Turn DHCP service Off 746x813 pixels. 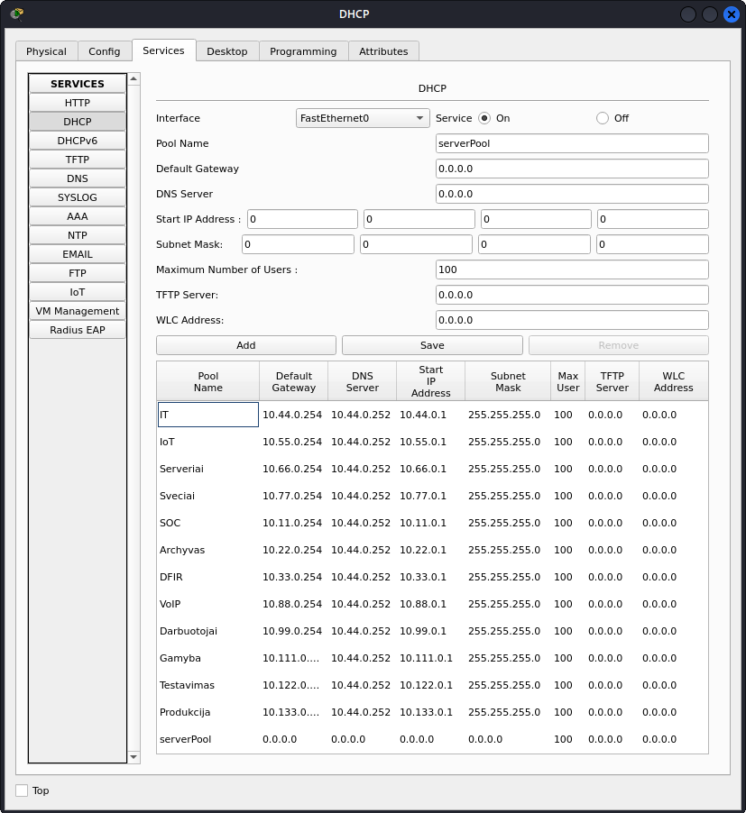click(603, 118)
